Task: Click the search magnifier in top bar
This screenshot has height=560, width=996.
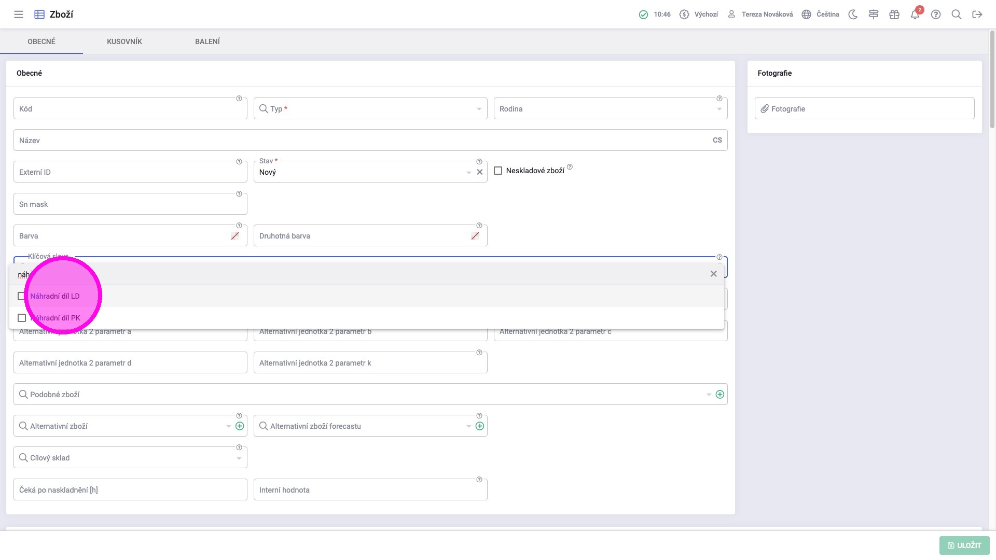Action: pos(957,15)
